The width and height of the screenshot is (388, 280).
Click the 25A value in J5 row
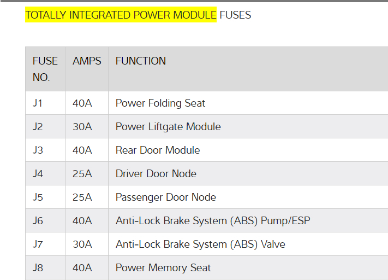click(x=82, y=197)
